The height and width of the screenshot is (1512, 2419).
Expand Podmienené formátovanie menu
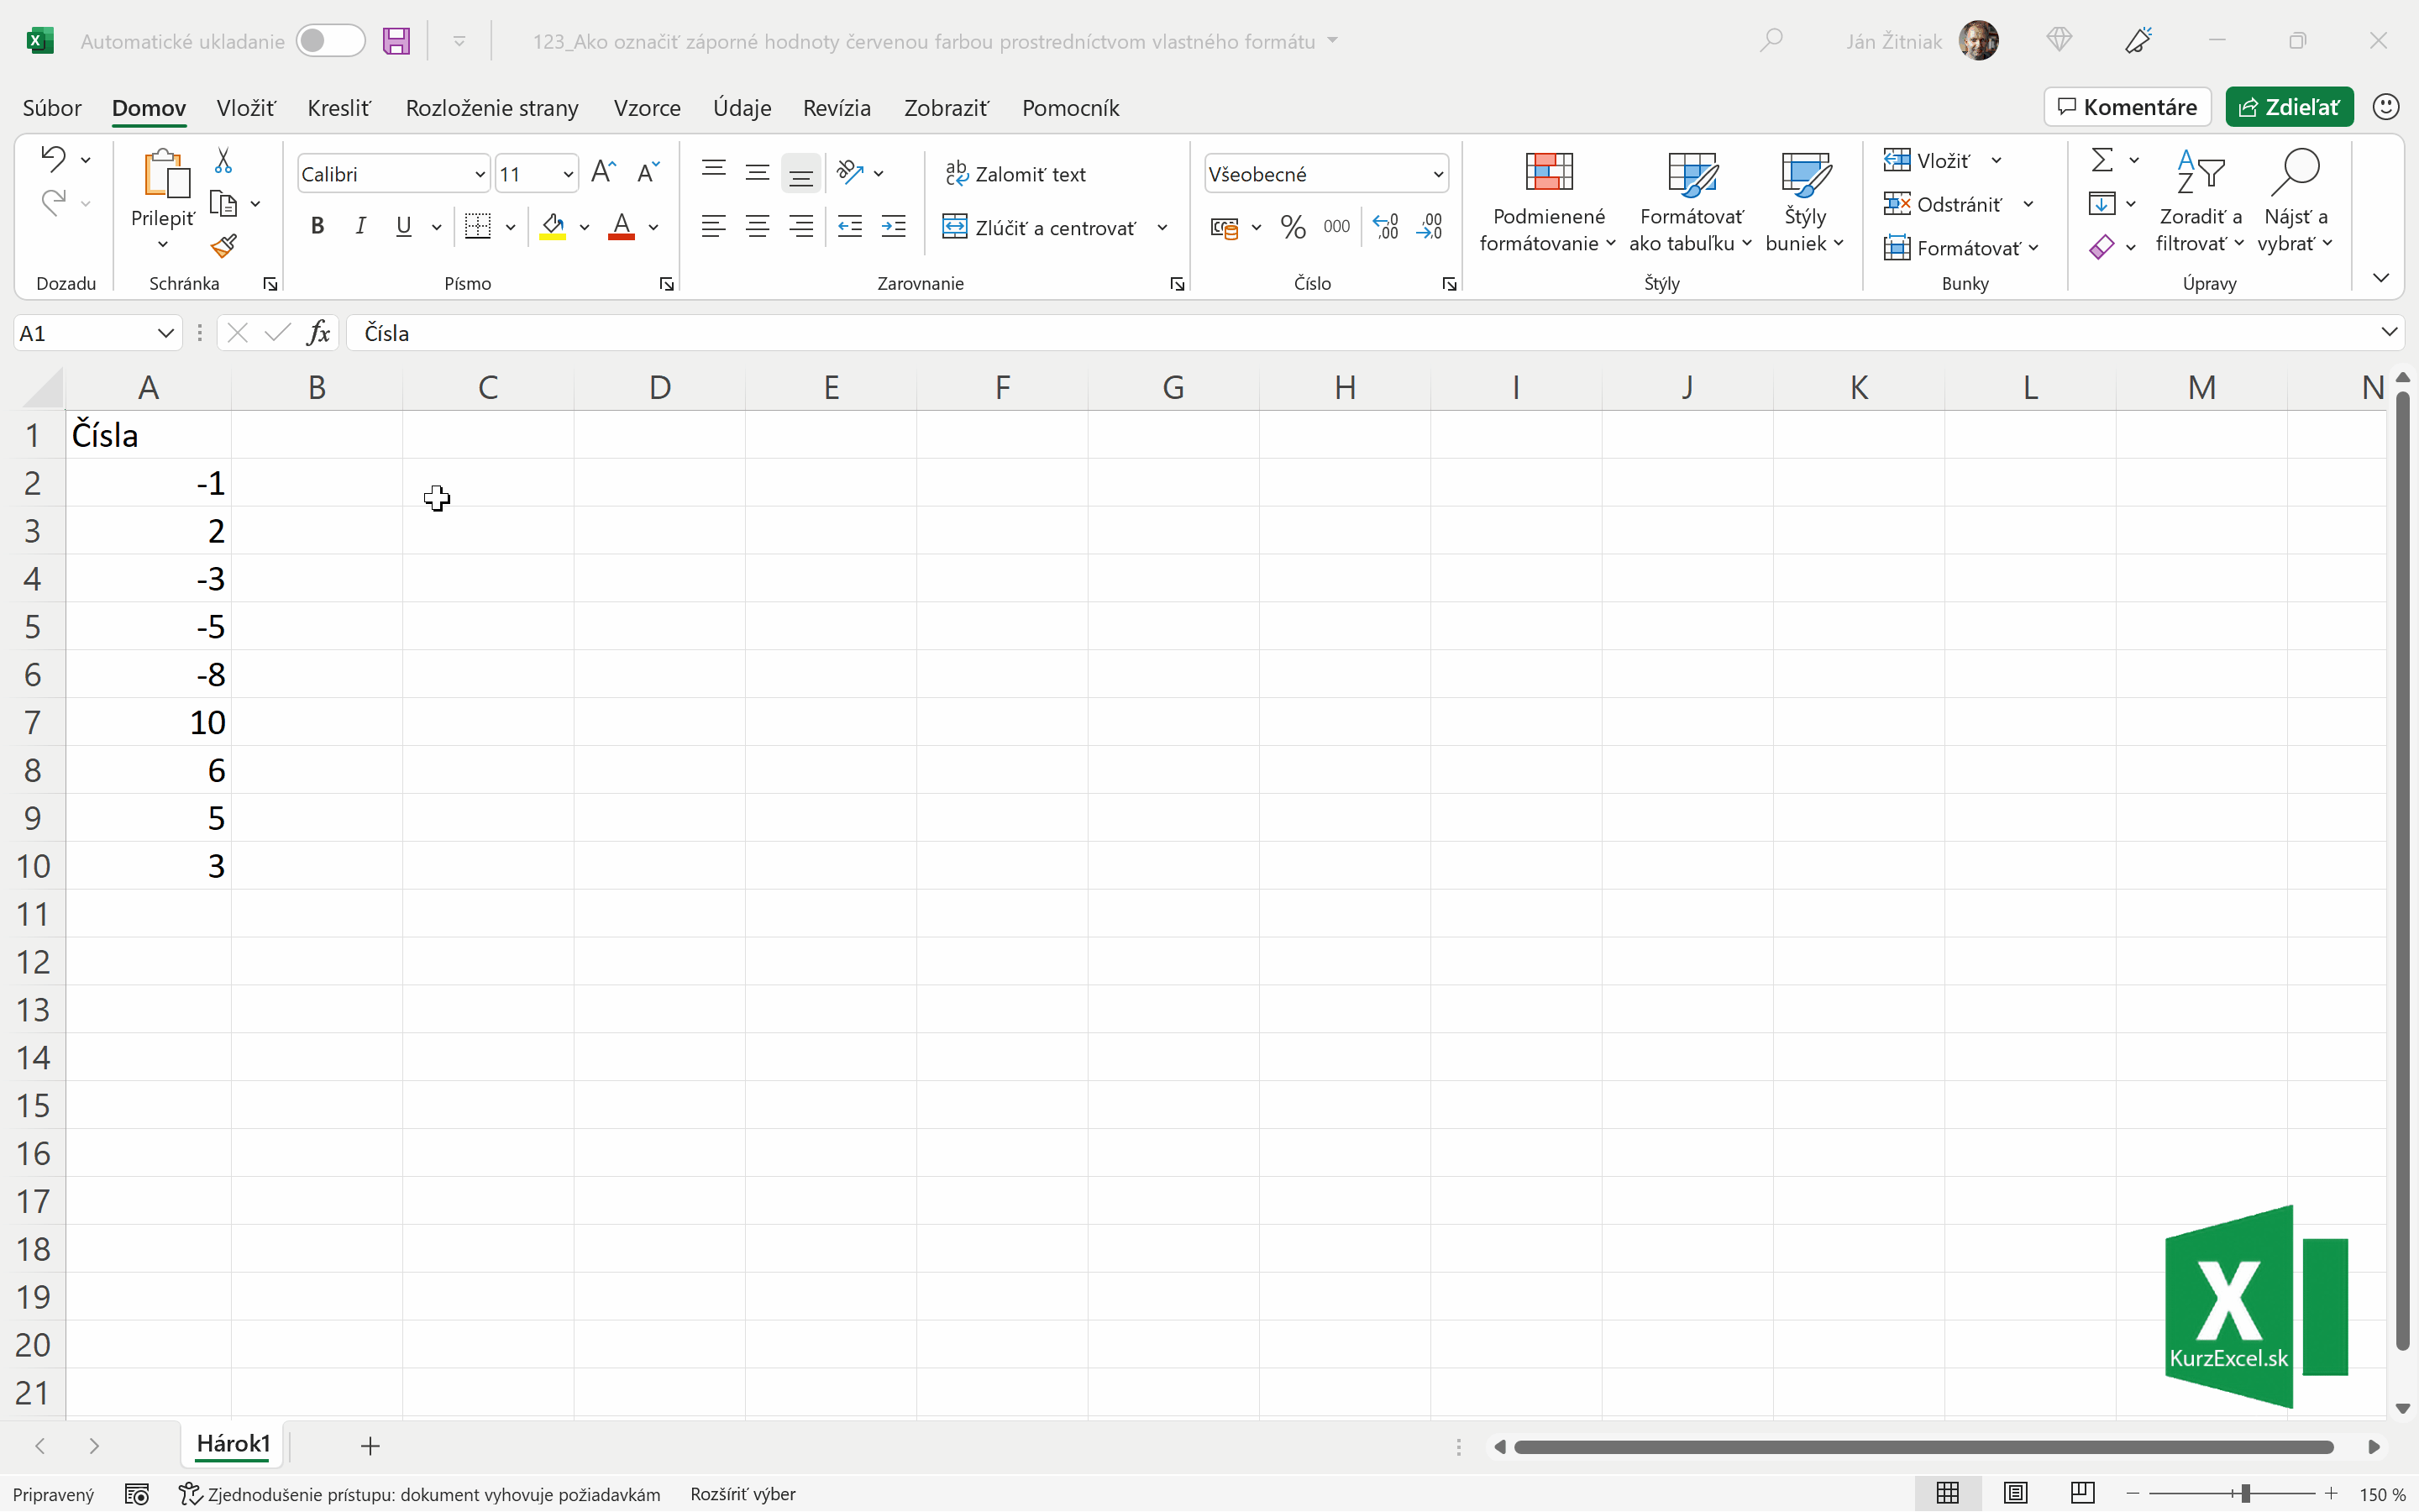coord(1548,202)
